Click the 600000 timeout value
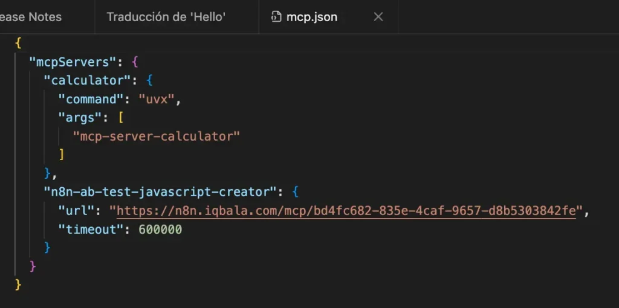 click(160, 229)
